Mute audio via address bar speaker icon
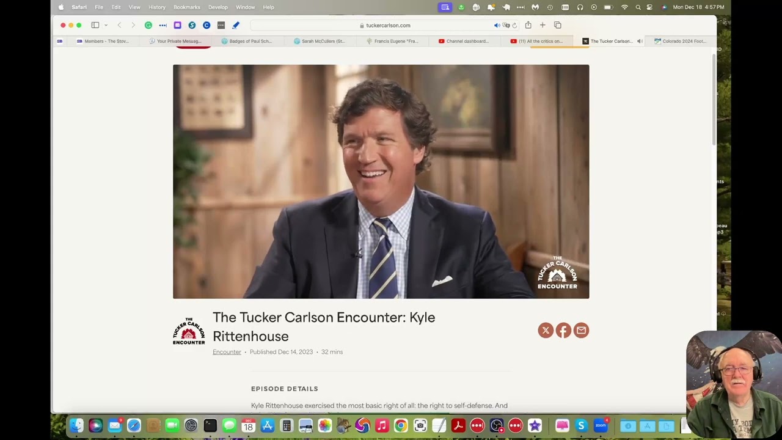The image size is (782, 440). pos(497,25)
